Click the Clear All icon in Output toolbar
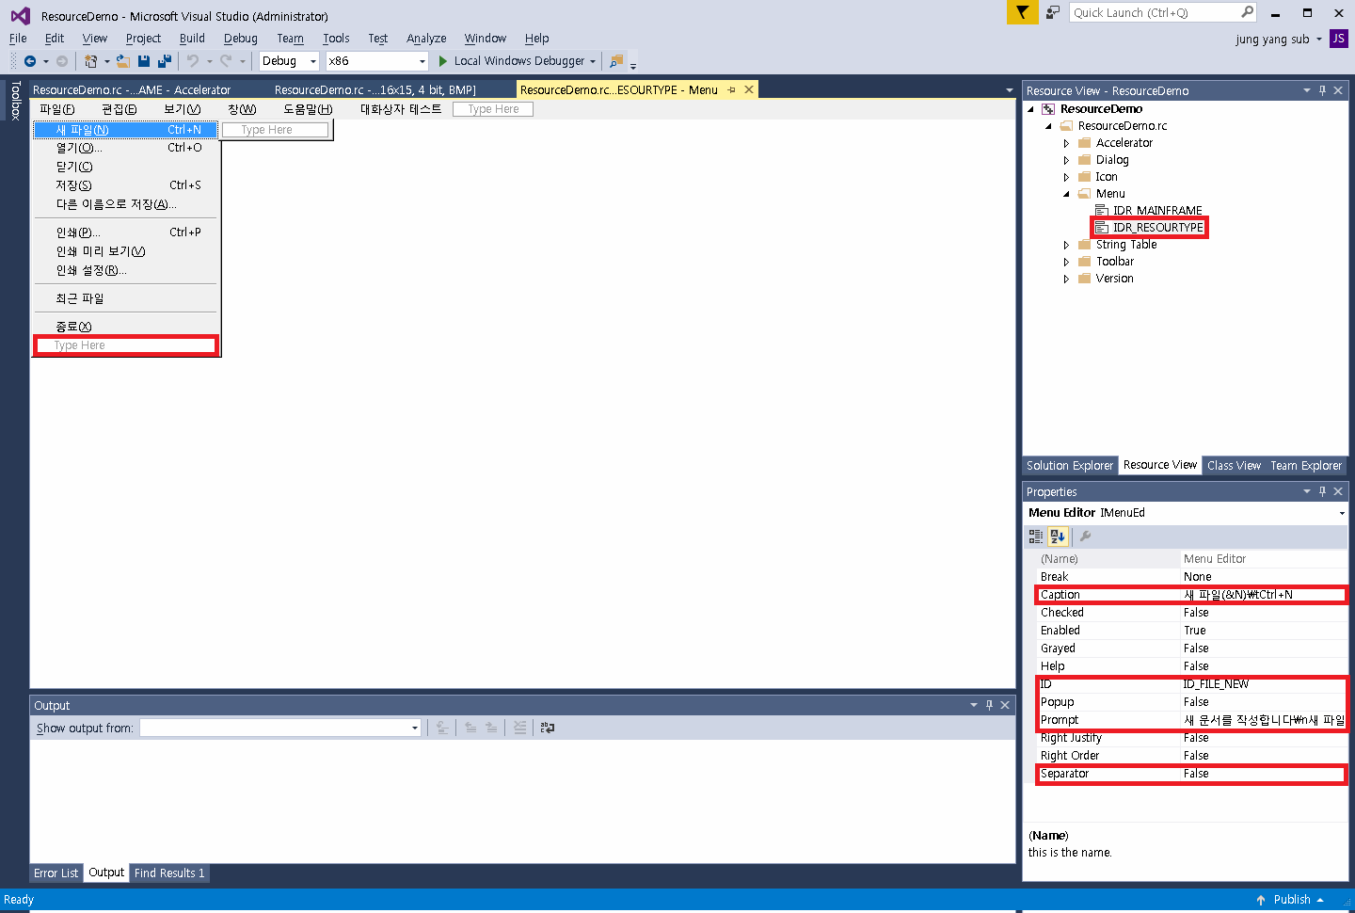This screenshot has width=1355, height=913. click(x=519, y=728)
